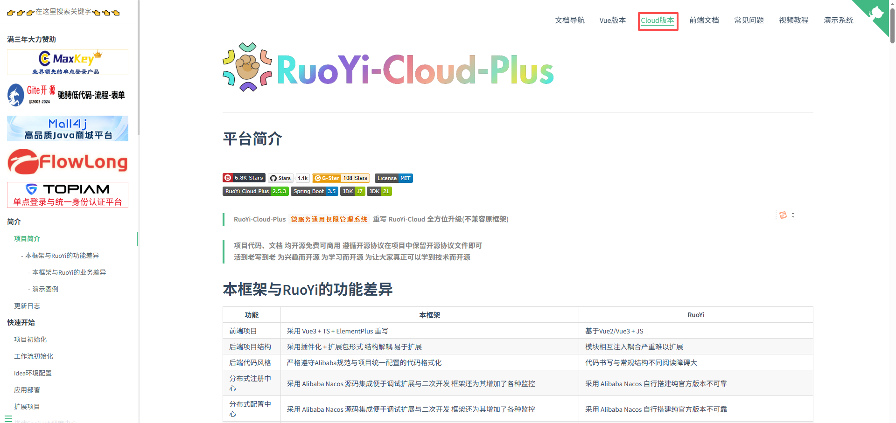Click the RuoYi table column header
This screenshot has width=896, height=423.
(696, 315)
